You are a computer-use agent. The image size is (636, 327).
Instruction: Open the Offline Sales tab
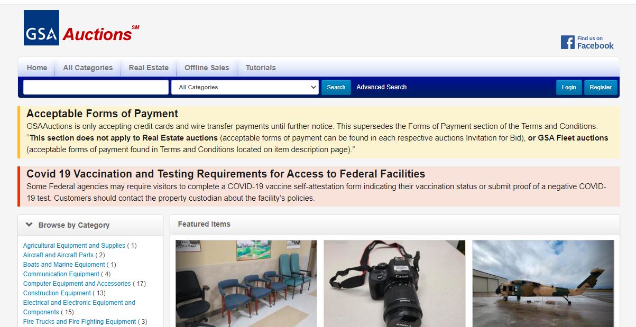tap(207, 68)
